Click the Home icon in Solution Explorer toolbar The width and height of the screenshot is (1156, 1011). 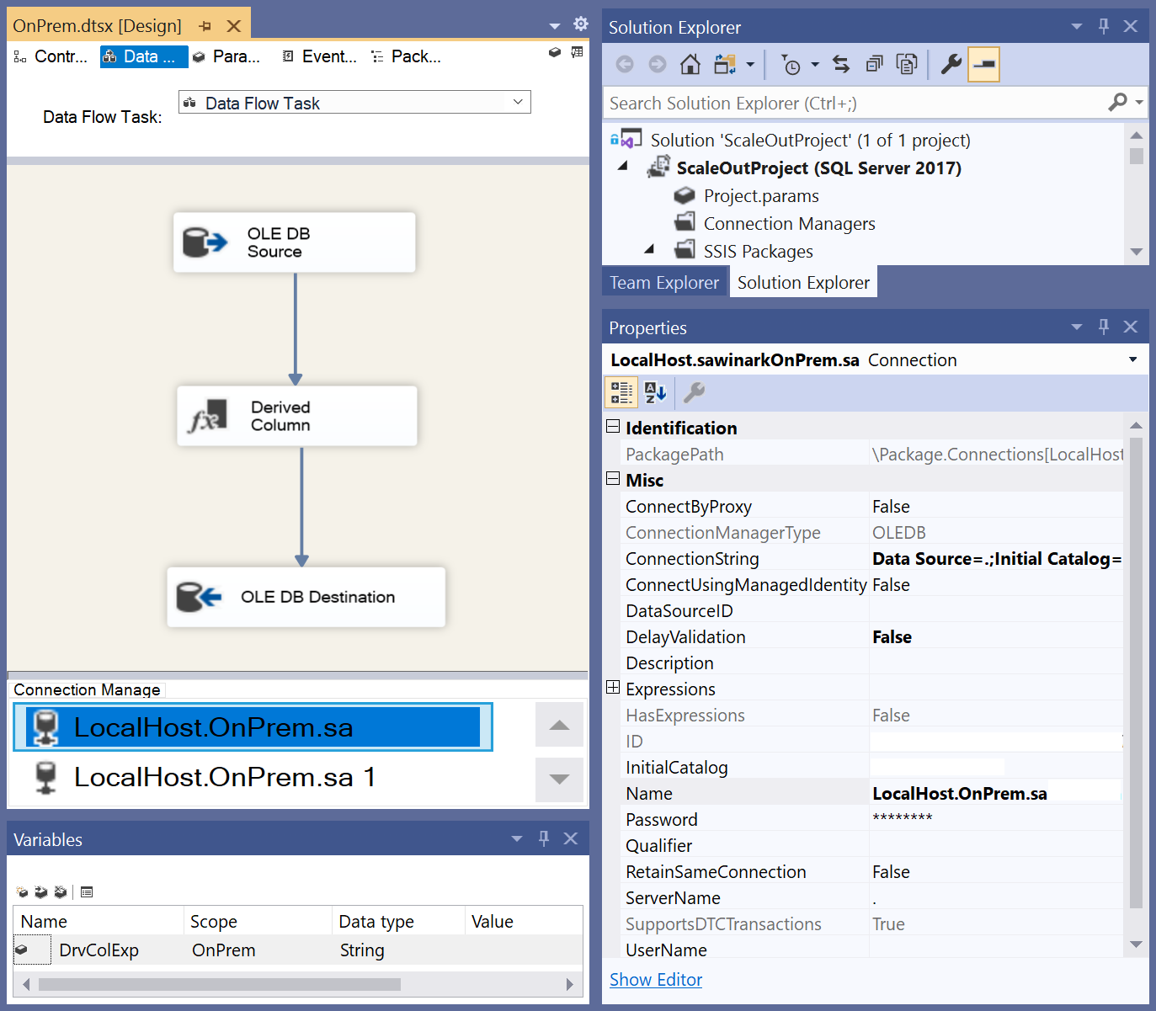[690, 64]
